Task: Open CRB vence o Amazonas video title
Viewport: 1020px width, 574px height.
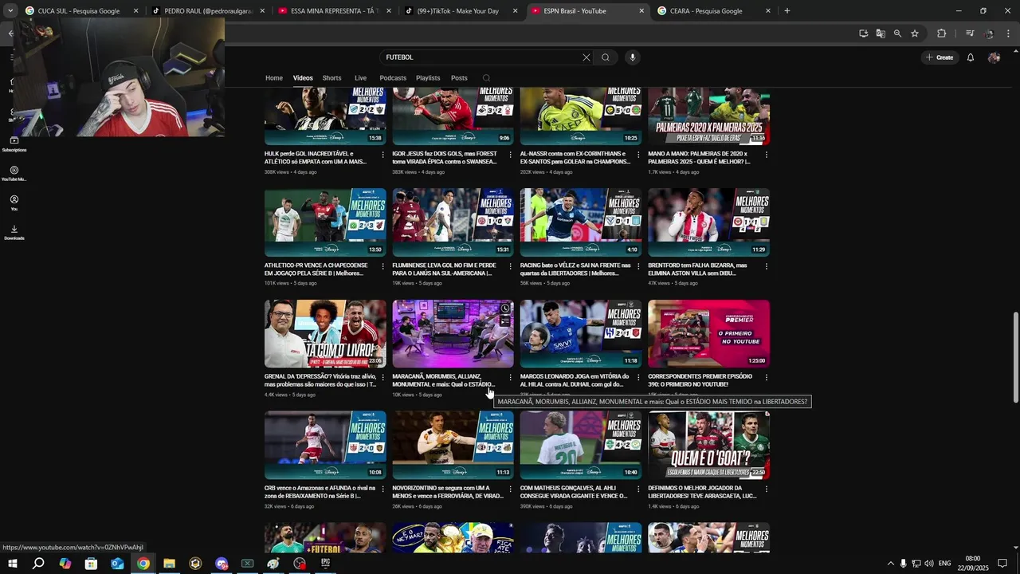Action: click(320, 492)
